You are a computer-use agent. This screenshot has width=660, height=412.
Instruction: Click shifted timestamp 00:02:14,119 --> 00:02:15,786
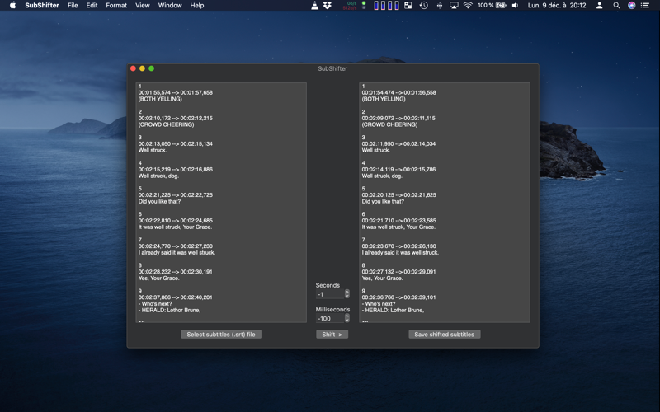(x=399, y=170)
